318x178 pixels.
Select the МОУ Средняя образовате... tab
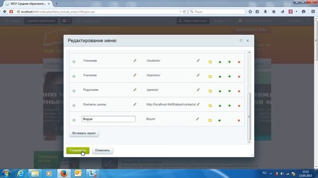(28, 3)
